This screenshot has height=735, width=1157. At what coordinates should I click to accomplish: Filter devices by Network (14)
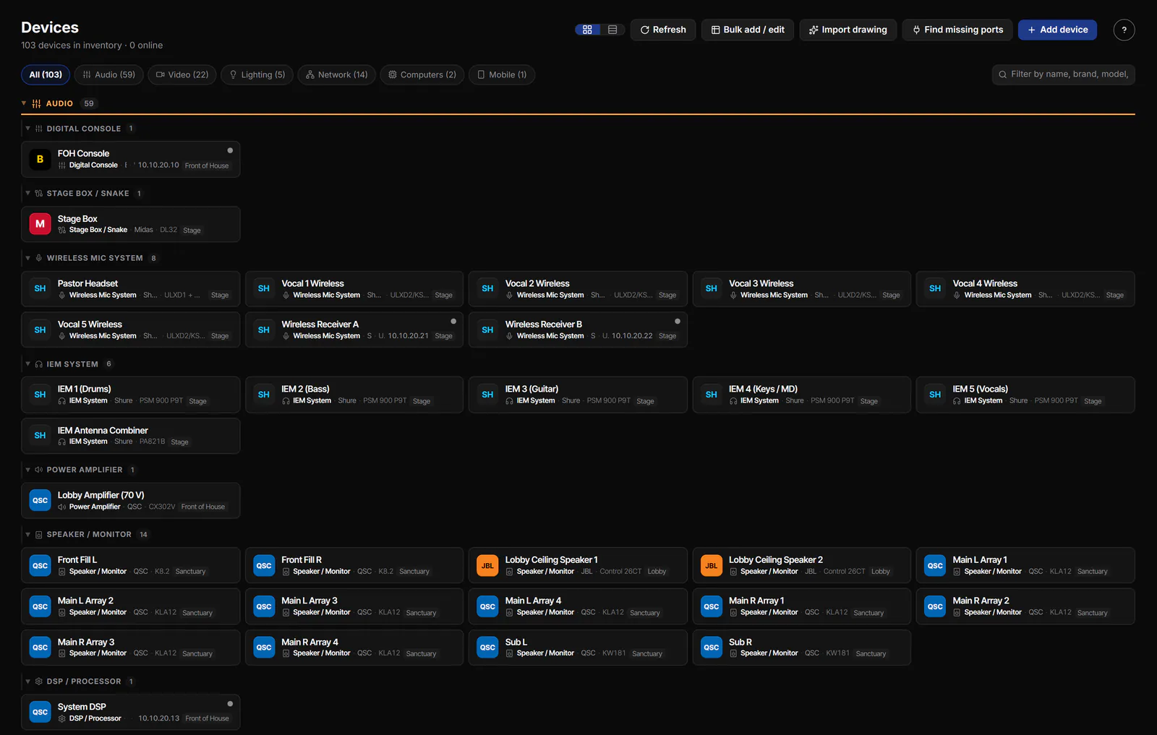[x=336, y=74]
